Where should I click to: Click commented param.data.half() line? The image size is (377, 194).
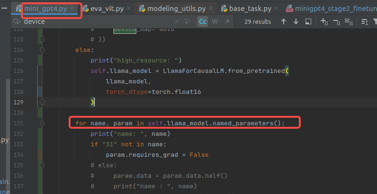pyautogui.click(x=159, y=176)
